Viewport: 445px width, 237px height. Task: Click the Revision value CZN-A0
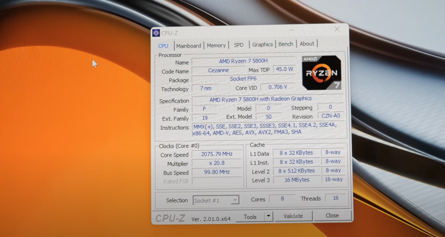(x=331, y=116)
